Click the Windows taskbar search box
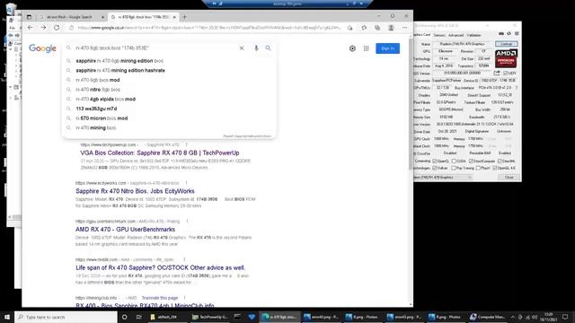This screenshot has height=323, width=575. click(x=66, y=317)
